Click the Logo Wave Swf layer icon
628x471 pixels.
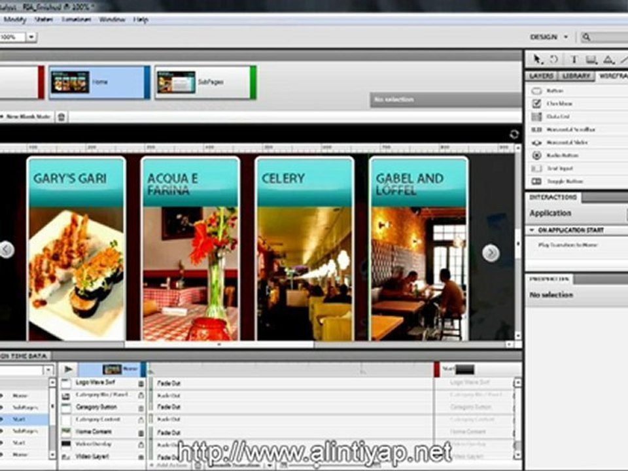(x=66, y=383)
